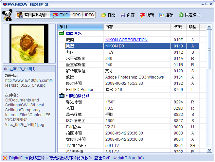Image resolution: width=215 pixels, height=162 pixels.
Task: Click the DigitalFilm 數碼正片 banner link
Action: (76, 158)
